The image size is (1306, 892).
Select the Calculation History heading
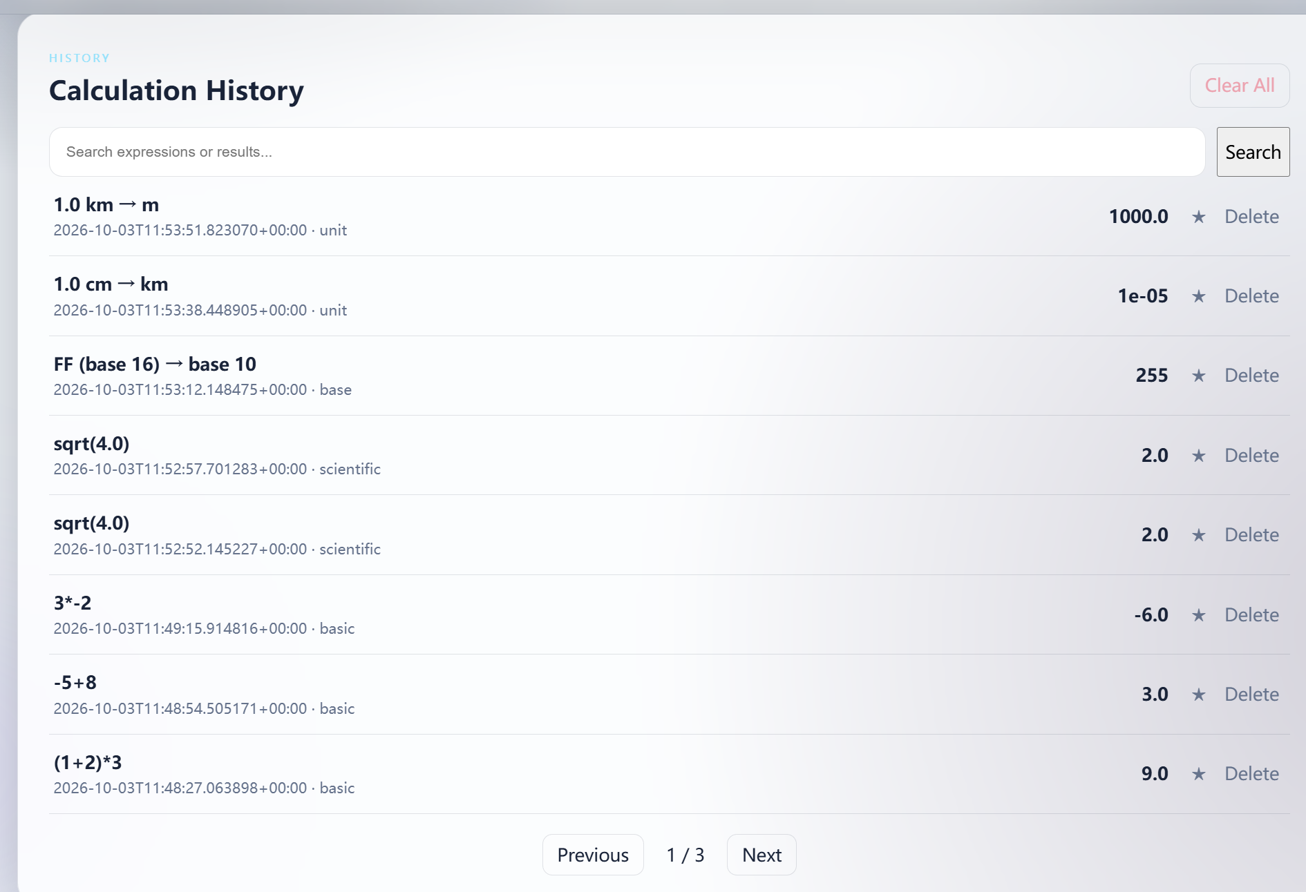(176, 91)
